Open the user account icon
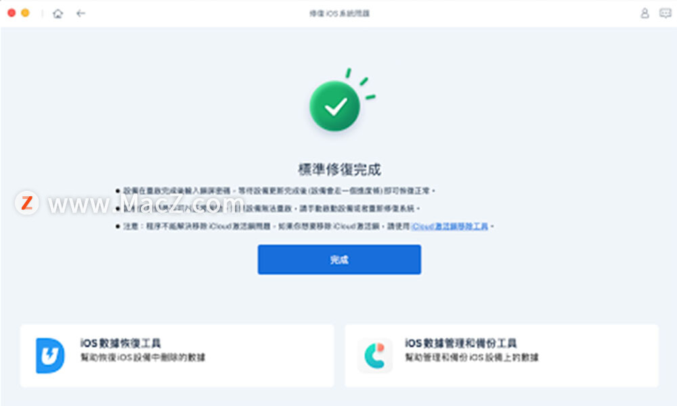This screenshot has width=677, height=406. point(645,14)
